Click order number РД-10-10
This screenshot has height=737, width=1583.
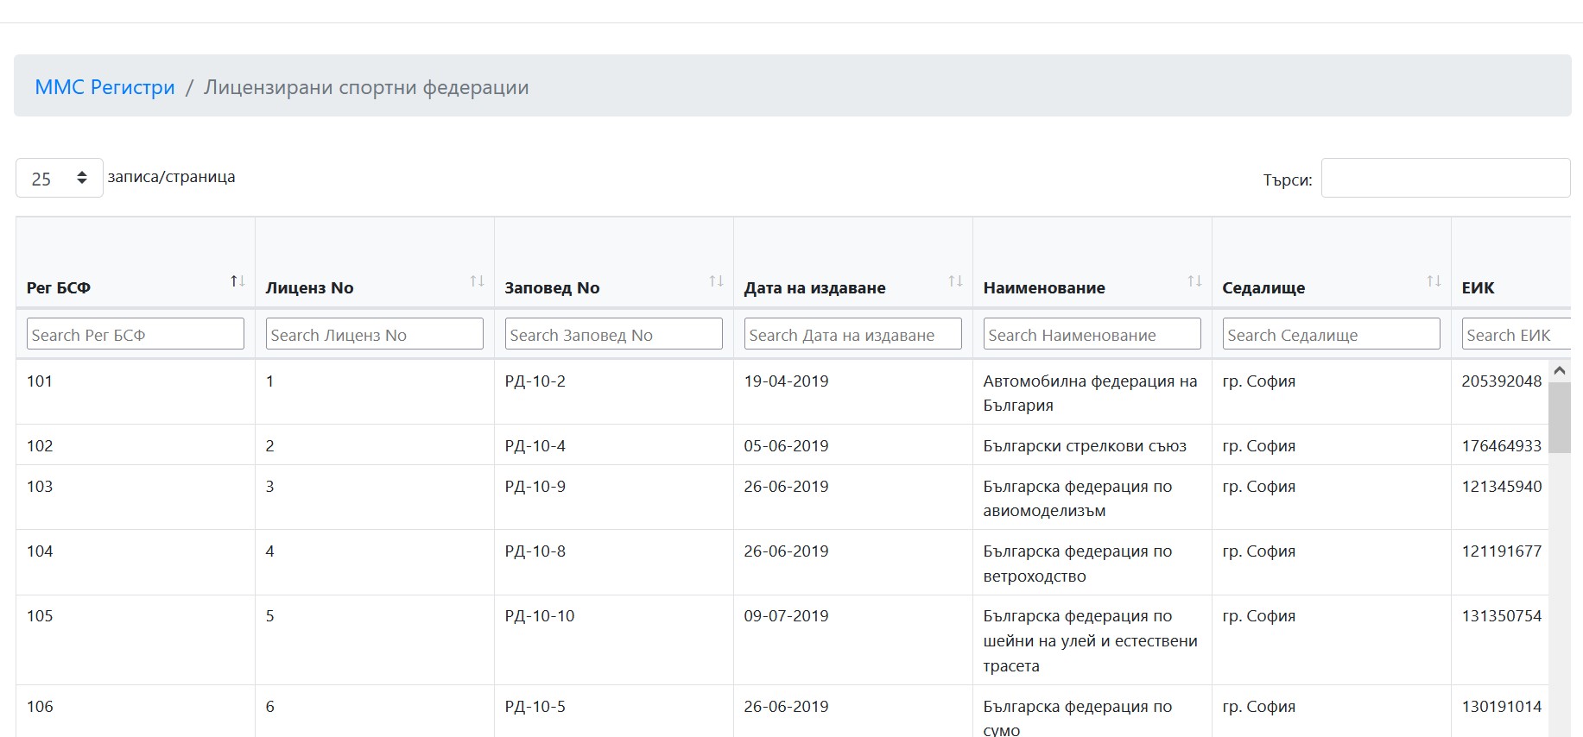point(540,615)
